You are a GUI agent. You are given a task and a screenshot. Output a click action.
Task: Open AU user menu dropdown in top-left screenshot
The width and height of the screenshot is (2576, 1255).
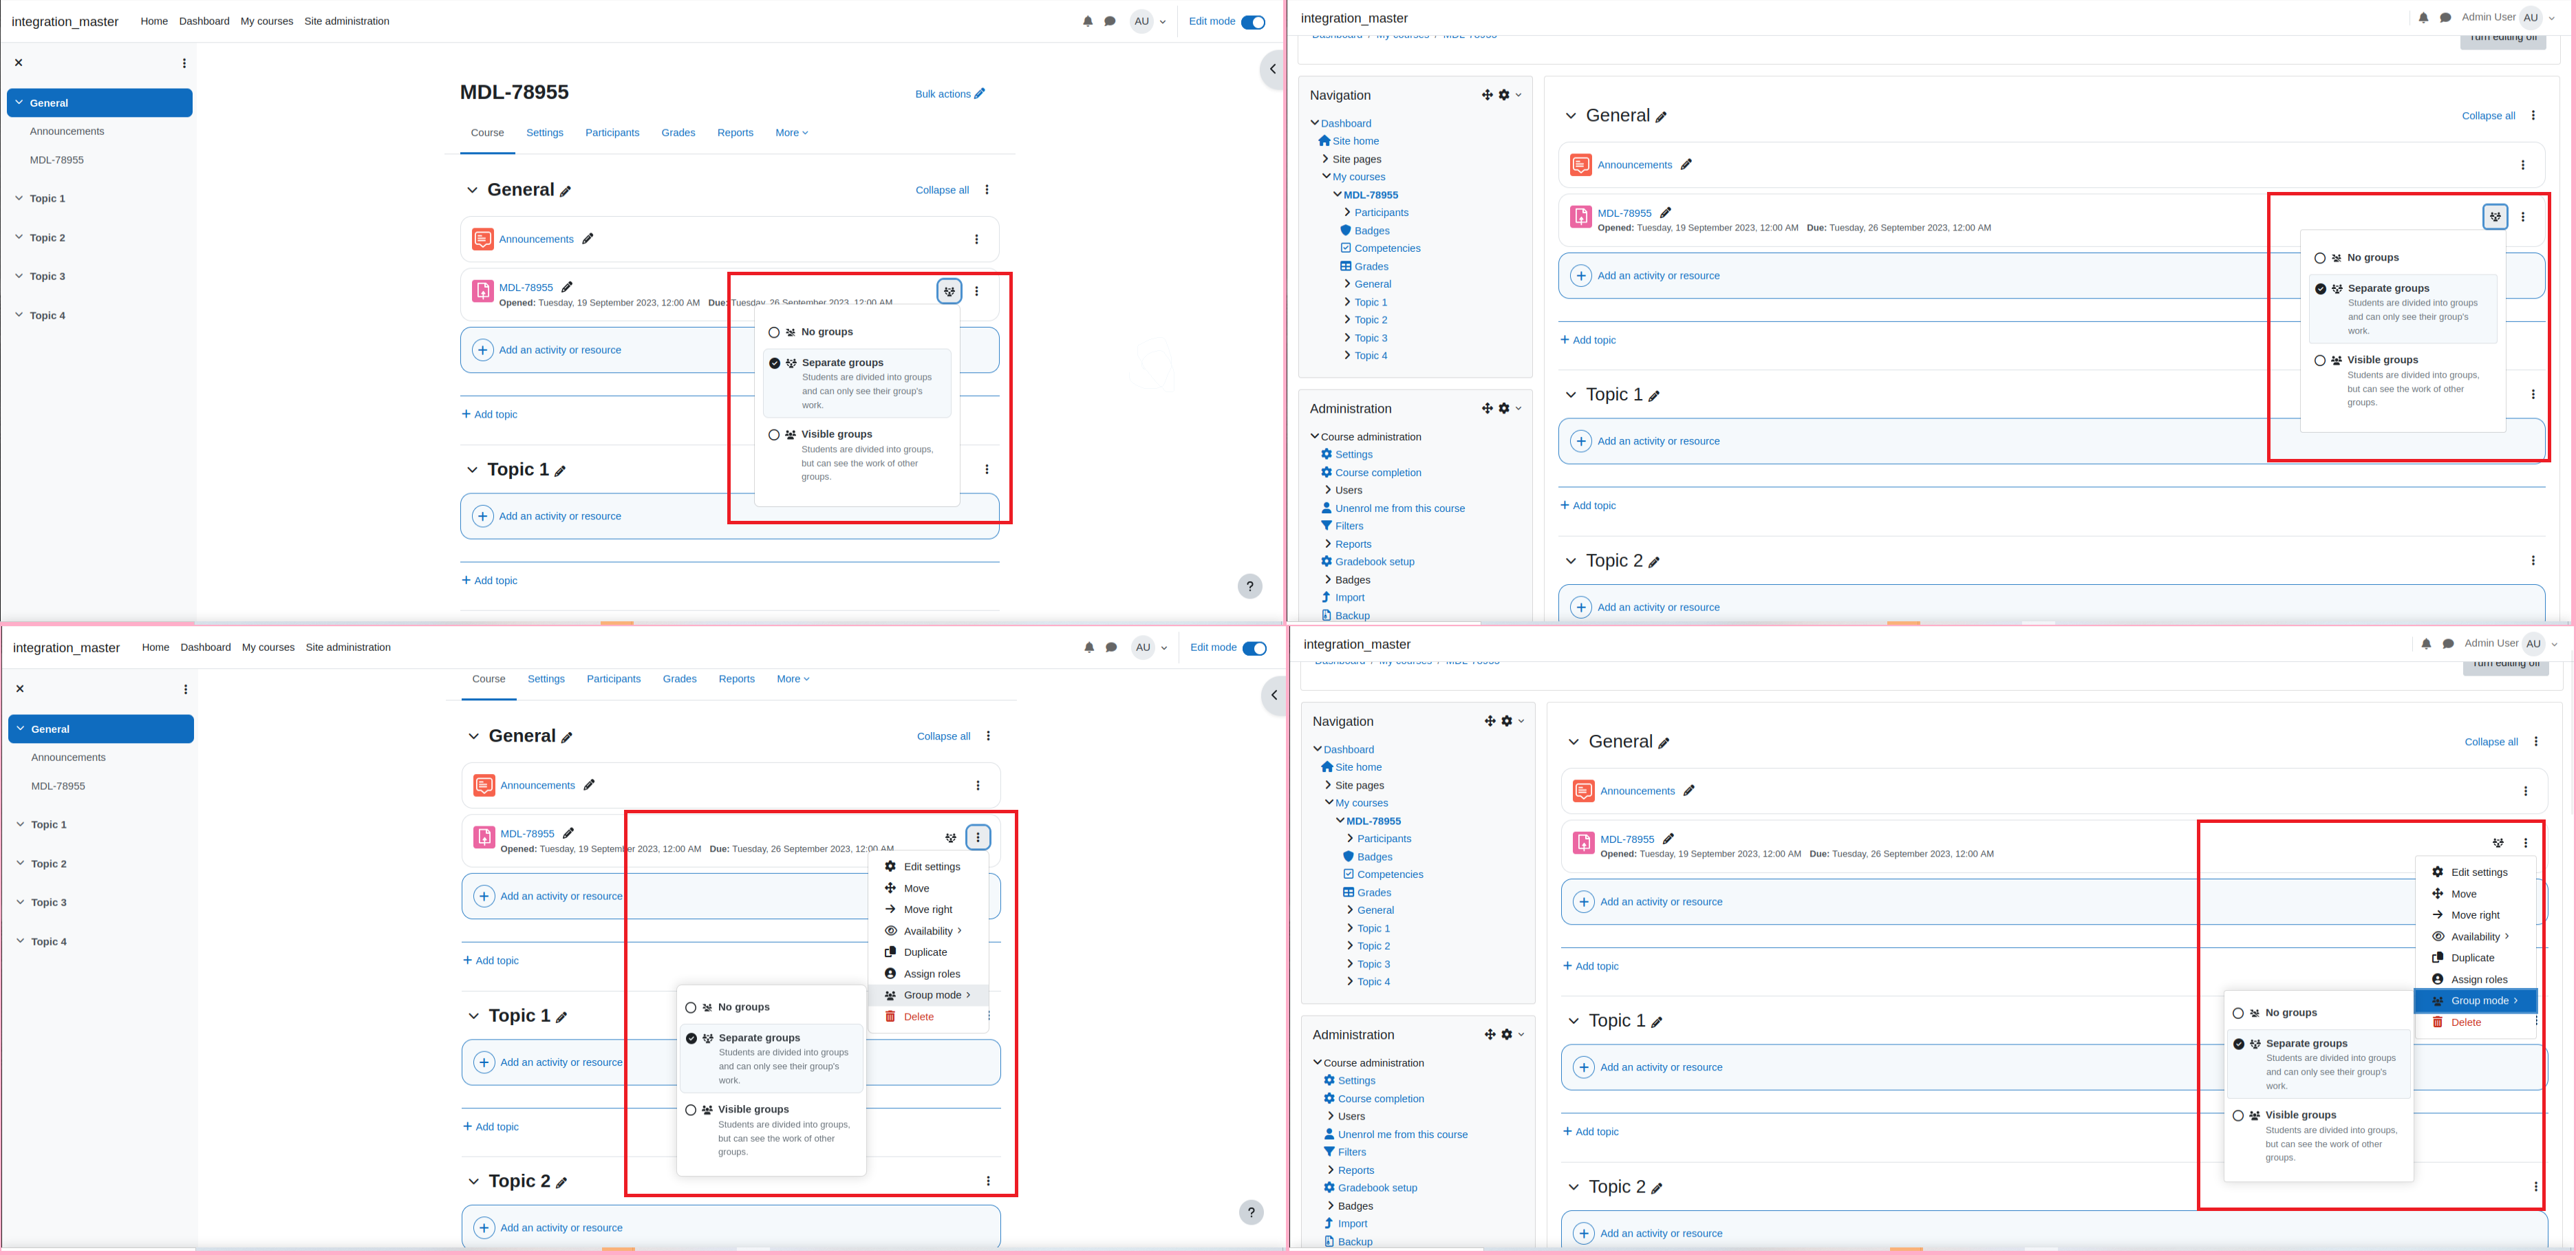(x=1149, y=21)
